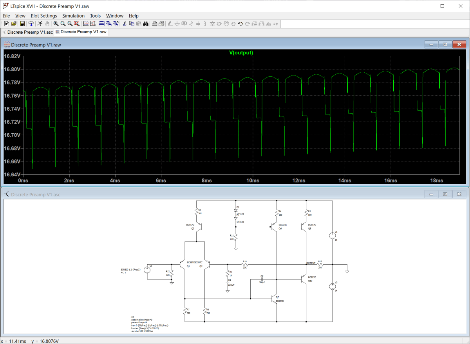This screenshot has height=344, width=470.
Task: Click the Print Setup icon
Action: click(154, 24)
